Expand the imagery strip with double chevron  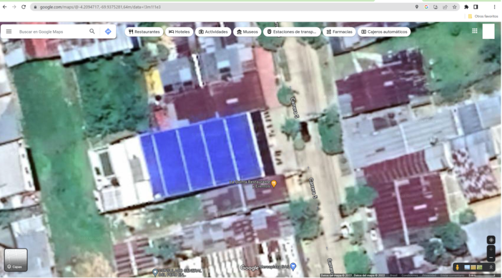tap(490, 267)
